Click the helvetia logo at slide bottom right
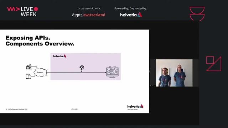The image size is (228, 128). (x=135, y=107)
